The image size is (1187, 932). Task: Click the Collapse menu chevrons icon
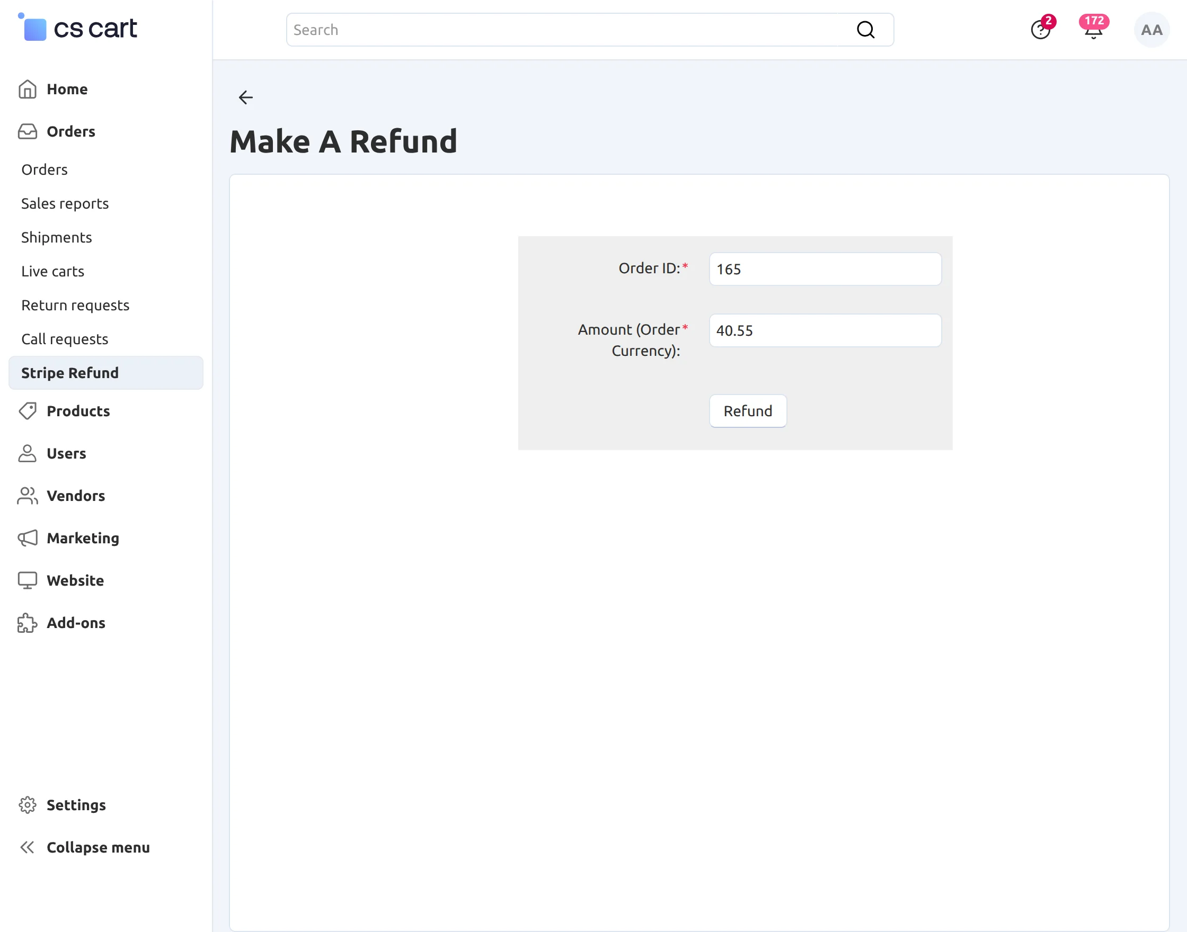pyautogui.click(x=28, y=847)
